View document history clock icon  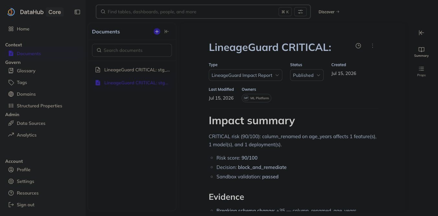tap(358, 46)
